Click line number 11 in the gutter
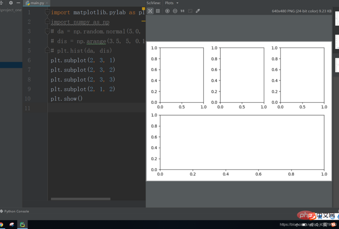The width and height of the screenshot is (339, 229). (x=28, y=108)
